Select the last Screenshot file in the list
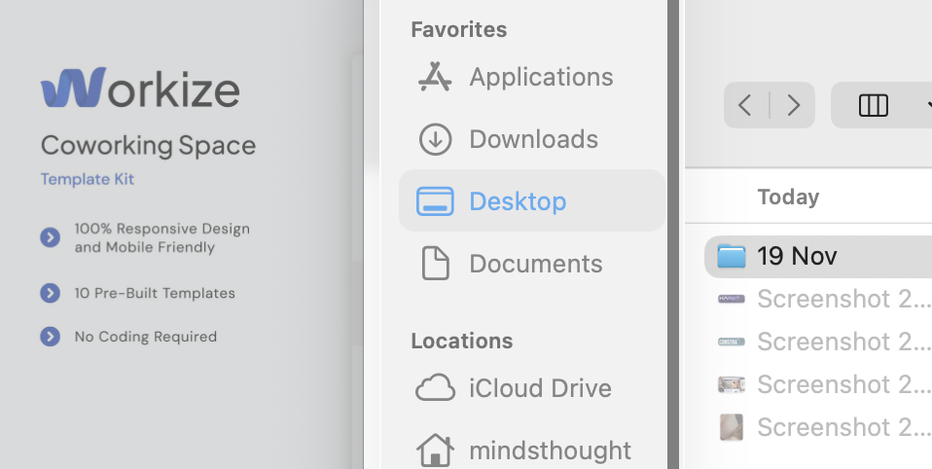Image resolution: width=932 pixels, height=469 pixels. coord(818,427)
